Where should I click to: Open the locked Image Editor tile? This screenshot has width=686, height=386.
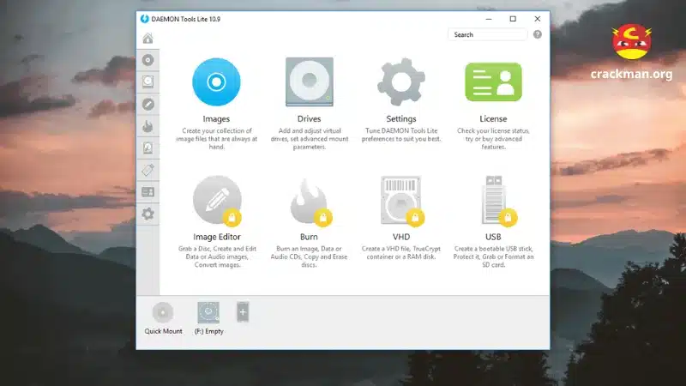(217, 201)
